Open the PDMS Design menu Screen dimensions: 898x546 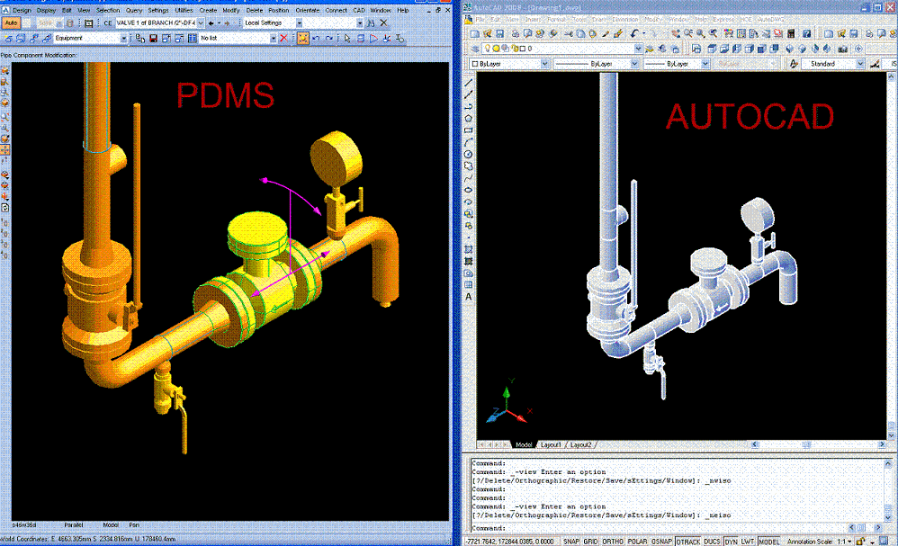[x=22, y=10]
